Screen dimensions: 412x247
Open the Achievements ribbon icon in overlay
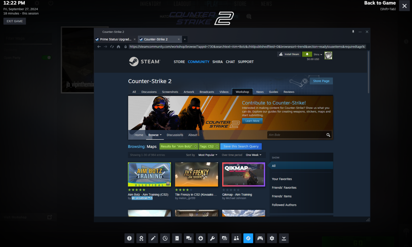point(141,238)
